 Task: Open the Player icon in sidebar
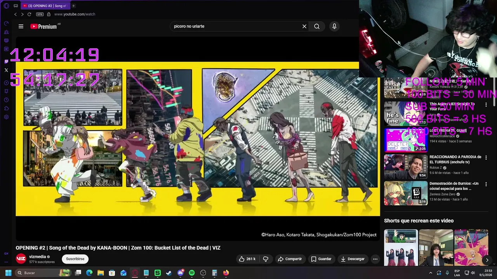(6, 83)
